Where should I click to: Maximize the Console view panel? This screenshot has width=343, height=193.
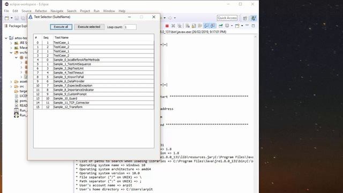coord(253,26)
